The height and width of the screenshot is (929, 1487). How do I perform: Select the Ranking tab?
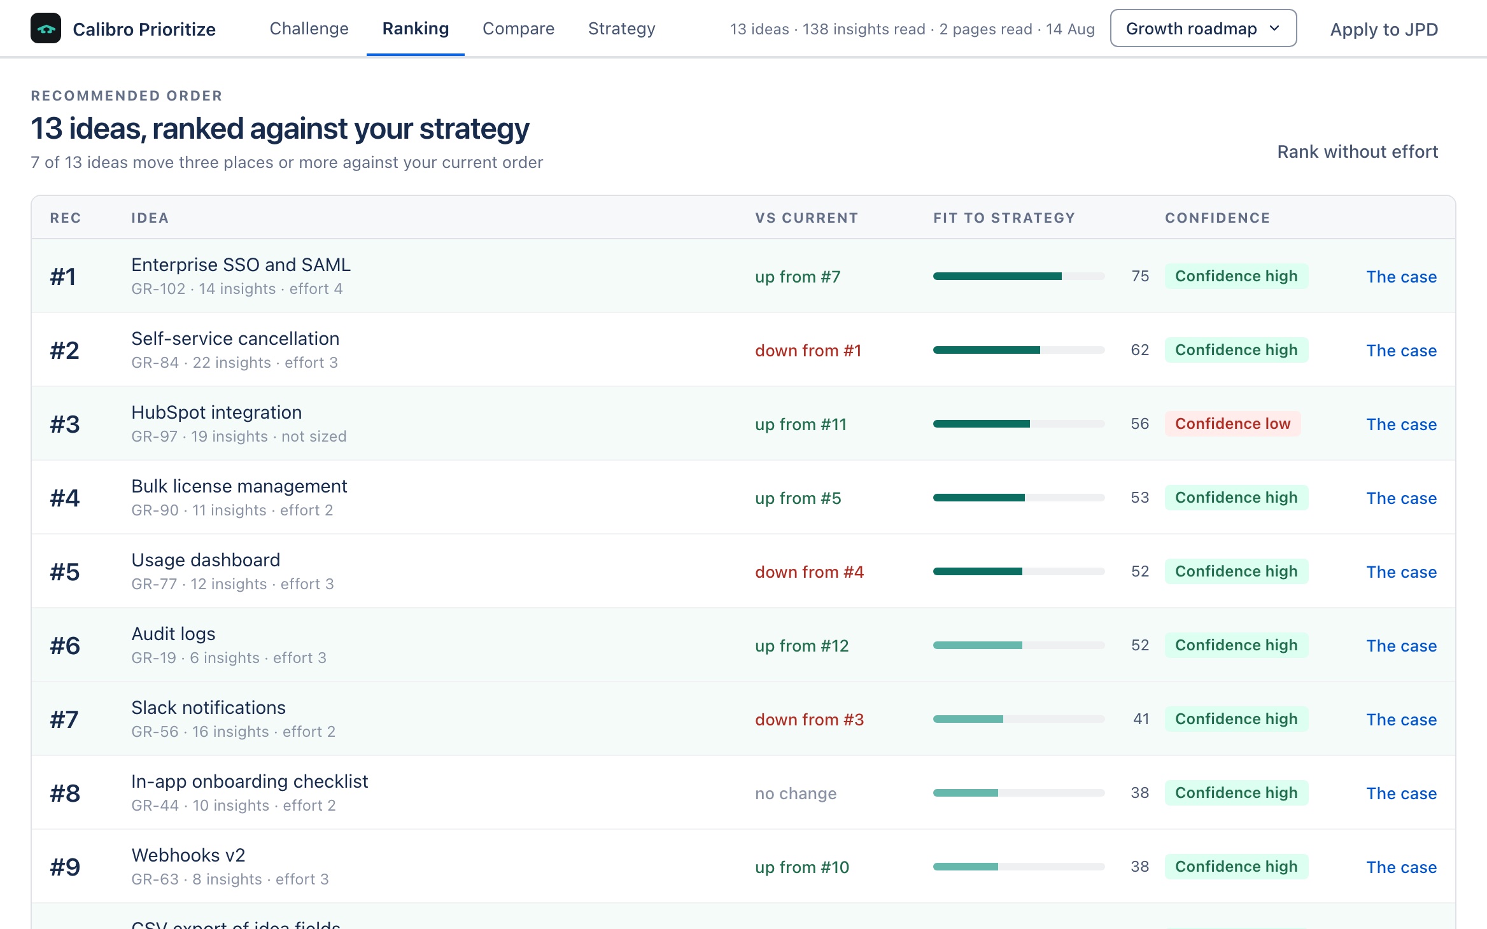click(x=416, y=29)
